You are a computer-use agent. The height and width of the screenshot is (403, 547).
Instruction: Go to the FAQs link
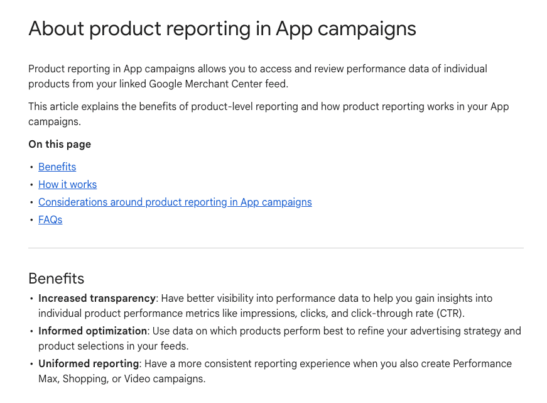click(x=50, y=219)
